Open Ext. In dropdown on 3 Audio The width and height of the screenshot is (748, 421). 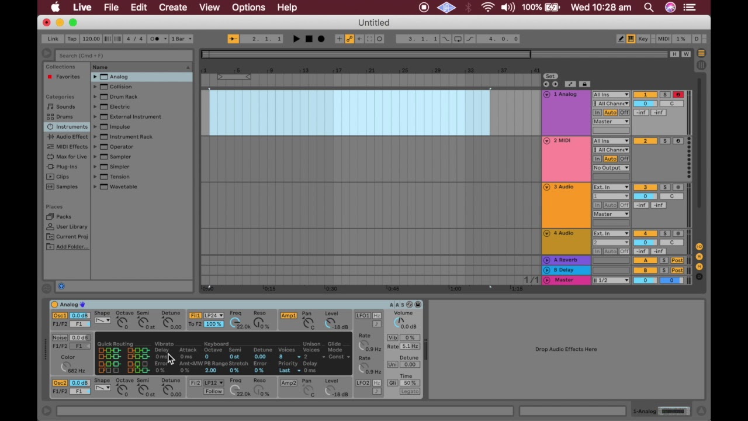[x=611, y=187]
